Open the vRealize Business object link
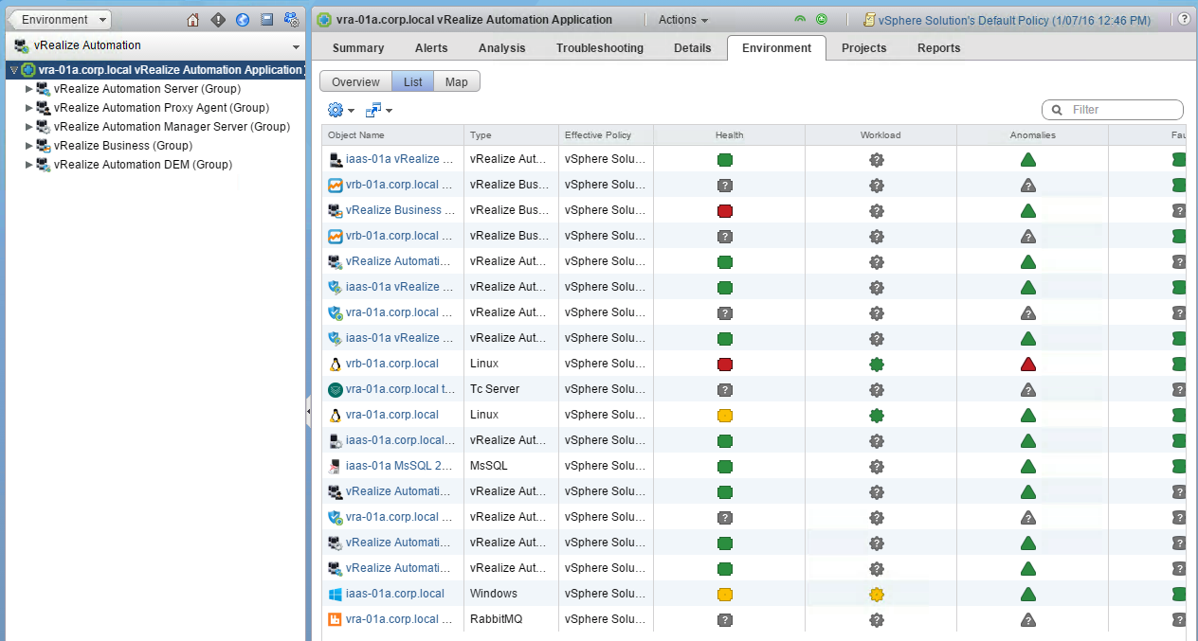 coord(400,210)
